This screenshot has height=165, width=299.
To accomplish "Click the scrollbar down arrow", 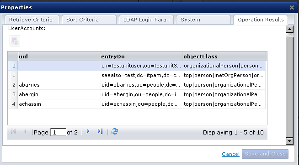I will (290, 141).
